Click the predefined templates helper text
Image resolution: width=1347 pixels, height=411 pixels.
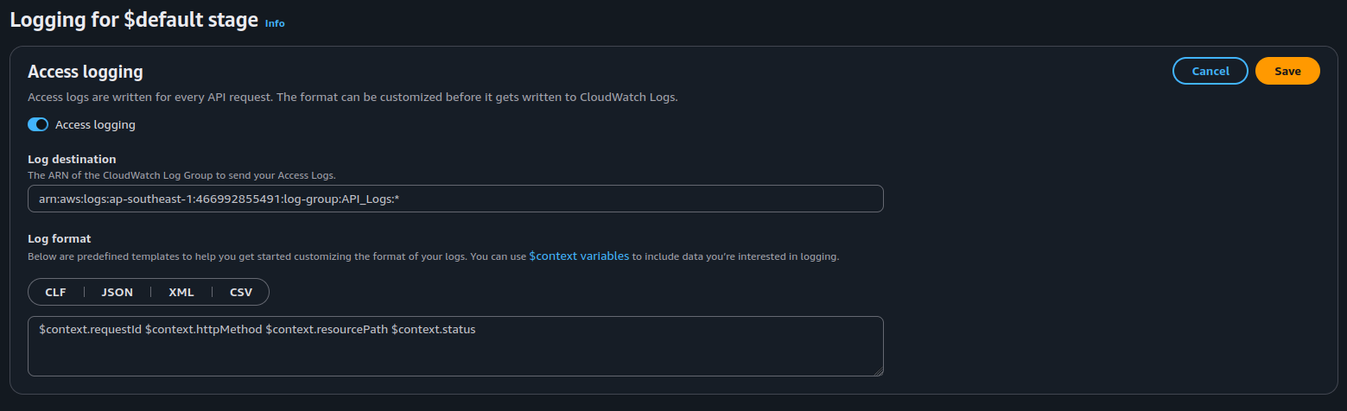coord(276,256)
